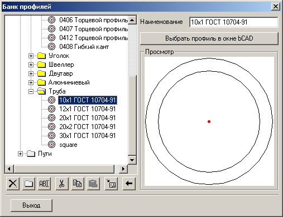Click the target icon of 0407 Торцевой профиль
This screenshot has height=217, width=283.
tap(51, 28)
